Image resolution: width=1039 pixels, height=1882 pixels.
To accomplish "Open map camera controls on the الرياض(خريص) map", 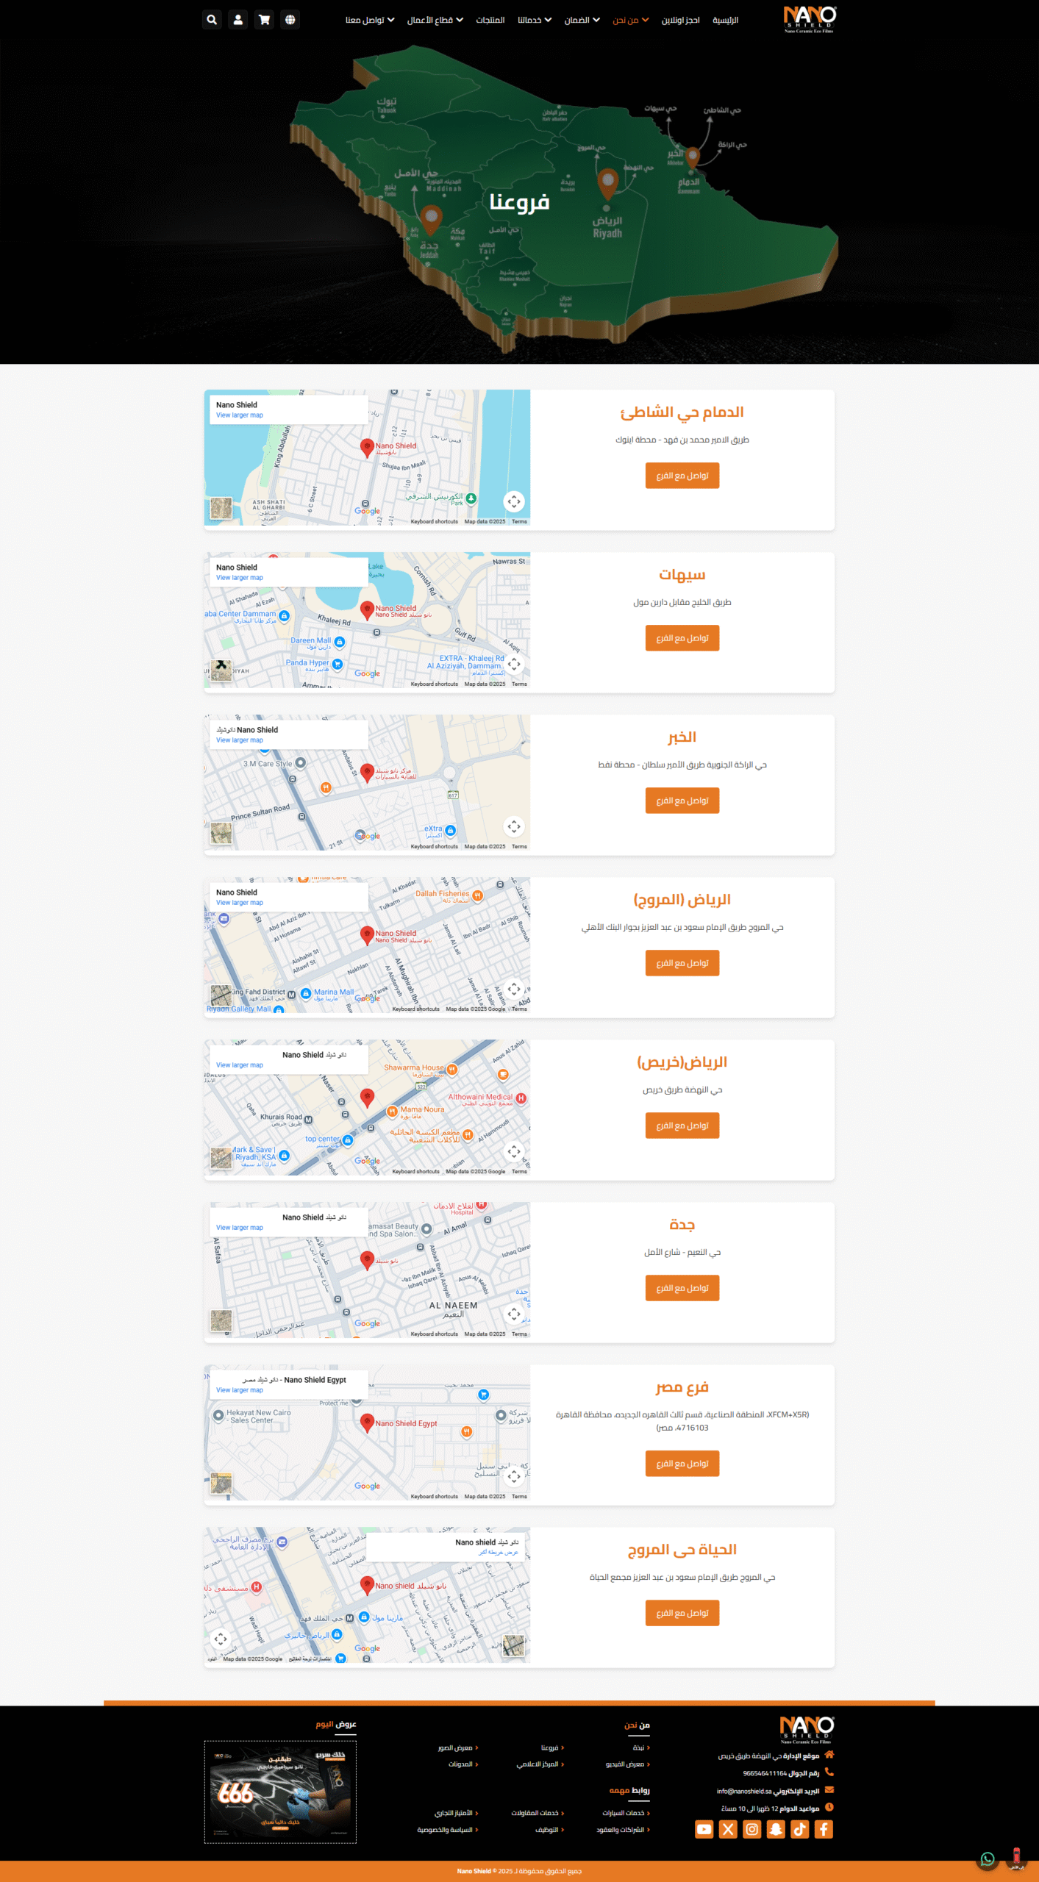I will click(514, 1151).
